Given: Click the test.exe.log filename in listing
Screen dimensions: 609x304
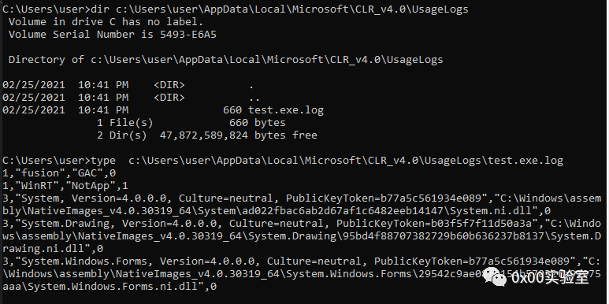Looking at the screenshot, I should [x=286, y=110].
